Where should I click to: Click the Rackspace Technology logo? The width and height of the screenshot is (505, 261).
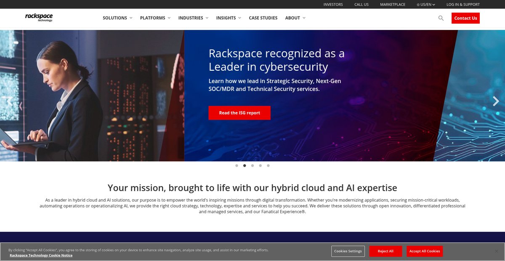pyautogui.click(x=39, y=17)
